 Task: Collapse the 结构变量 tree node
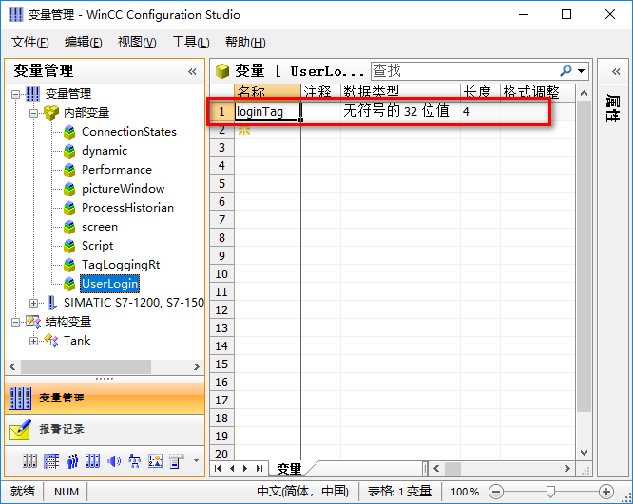15,322
